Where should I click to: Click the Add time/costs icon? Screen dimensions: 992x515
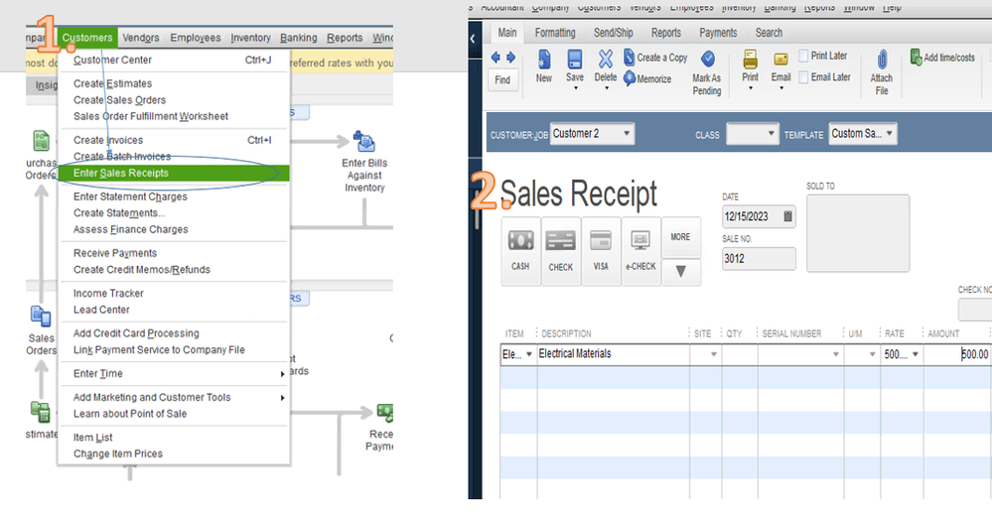(917, 57)
